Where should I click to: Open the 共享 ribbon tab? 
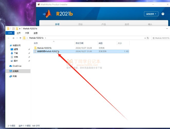(x=27, y=33)
